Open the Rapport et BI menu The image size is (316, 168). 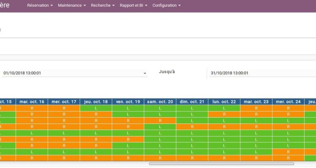click(134, 5)
